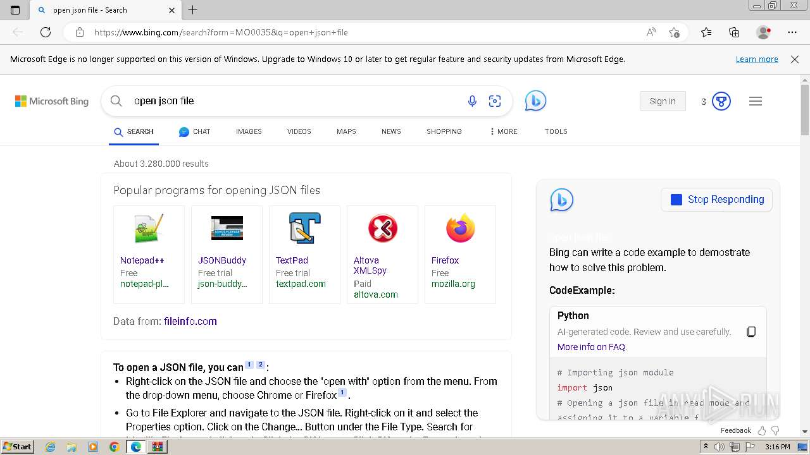Viewport: 810px width, 455px height.
Task: Open a new browser tab
Action: click(x=193, y=10)
